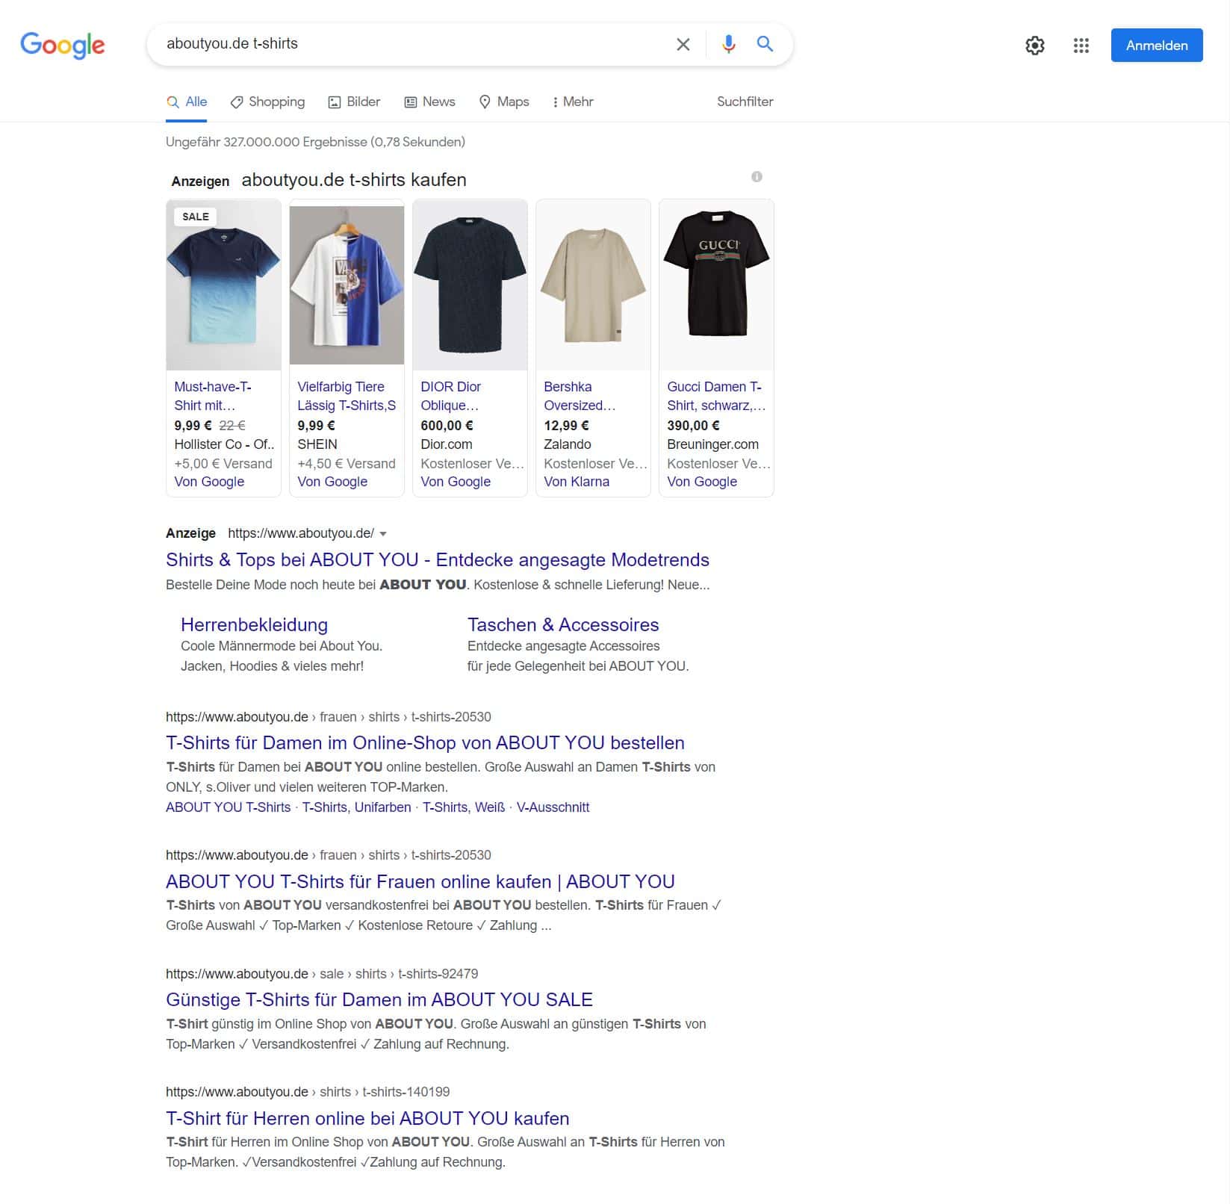1230x1204 pixels.
Task: Clear the search box with the X icon
Action: pyautogui.click(x=683, y=44)
